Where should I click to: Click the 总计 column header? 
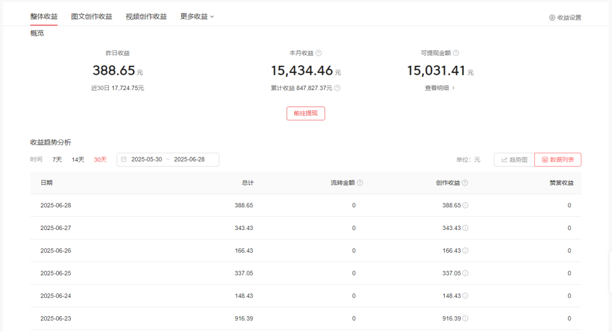(x=248, y=182)
